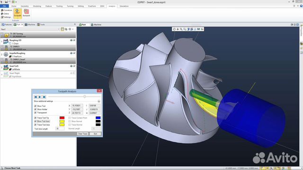Viewport: 303px width, 170px height.
Task: Collapse the Show additional settings section
Action: [99, 101]
